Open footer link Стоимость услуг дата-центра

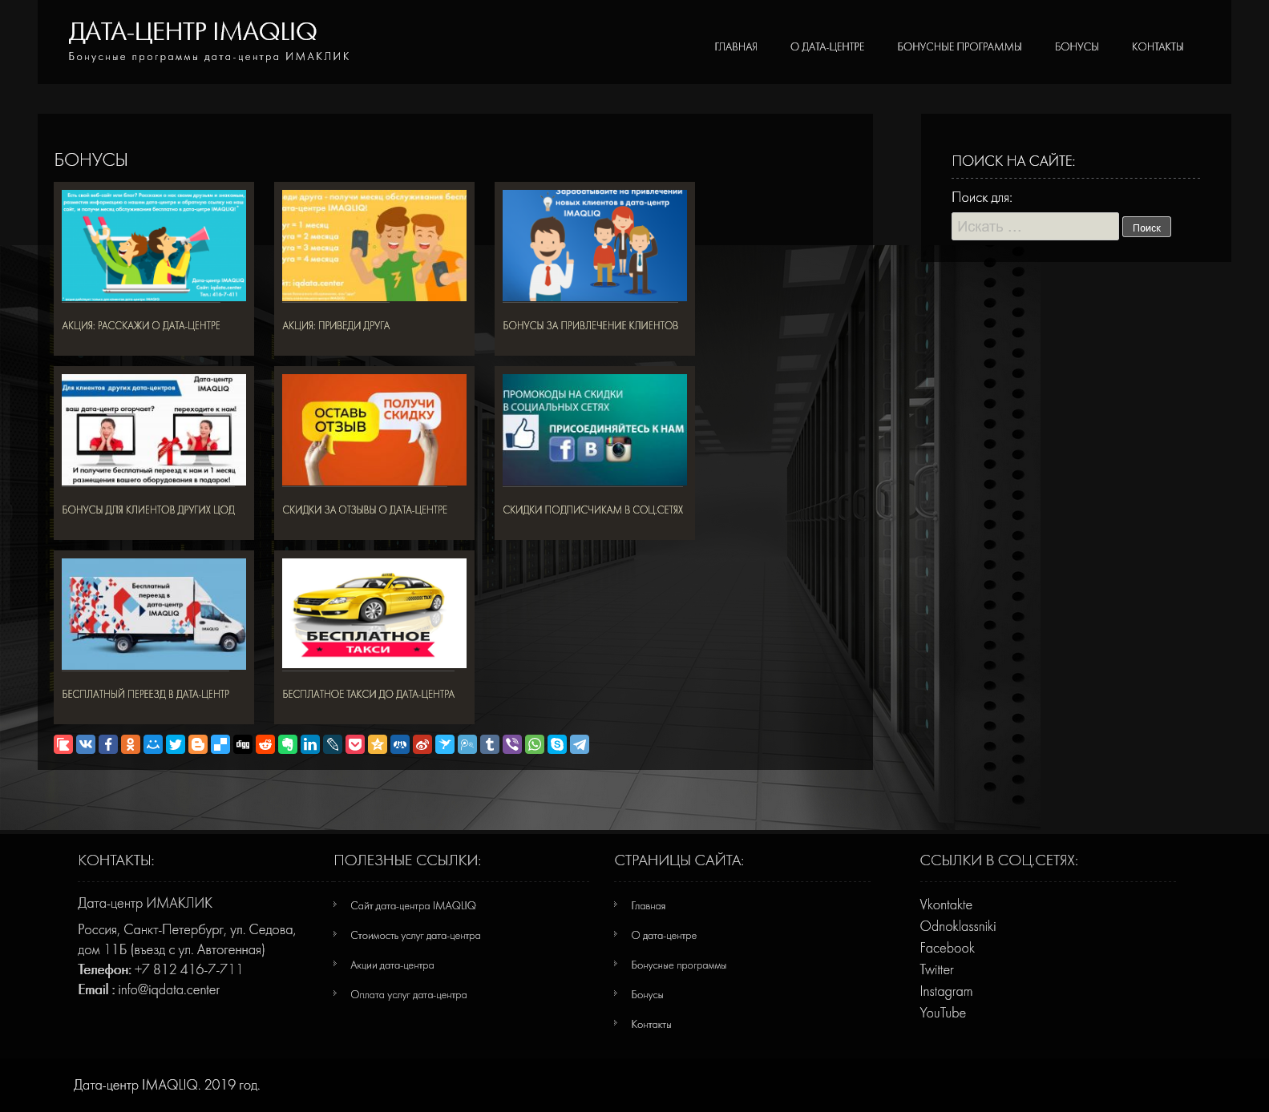click(x=415, y=935)
